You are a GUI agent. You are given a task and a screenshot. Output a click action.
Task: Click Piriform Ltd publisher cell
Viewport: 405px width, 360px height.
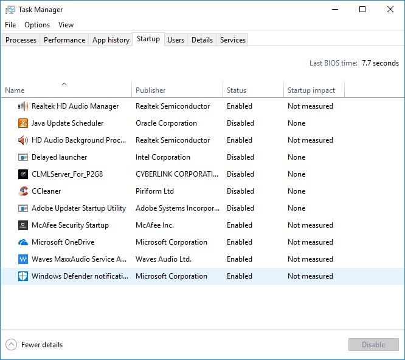[x=154, y=191]
